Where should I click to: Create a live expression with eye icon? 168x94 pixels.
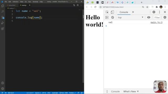point(149,17)
